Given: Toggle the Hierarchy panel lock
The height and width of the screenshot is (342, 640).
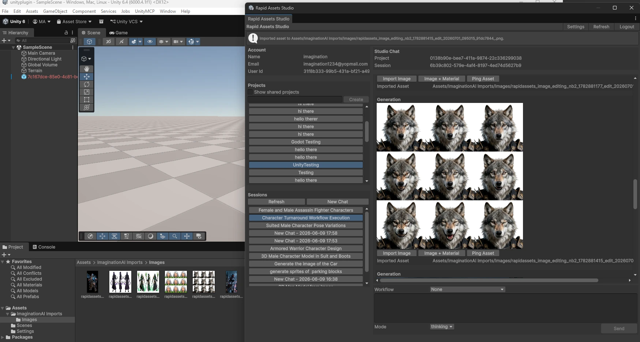Looking at the screenshot, I should coord(66,32).
